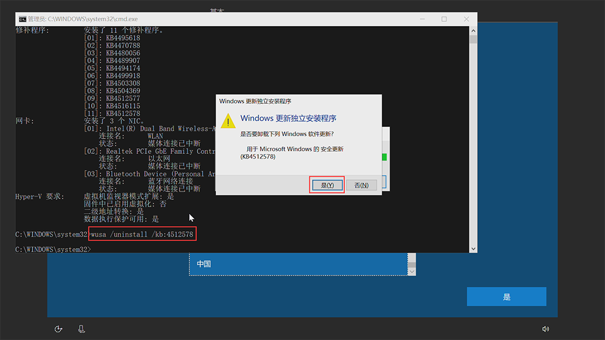
Task: Click the KB4504369 patch entry [08]
Action: (x=112, y=91)
